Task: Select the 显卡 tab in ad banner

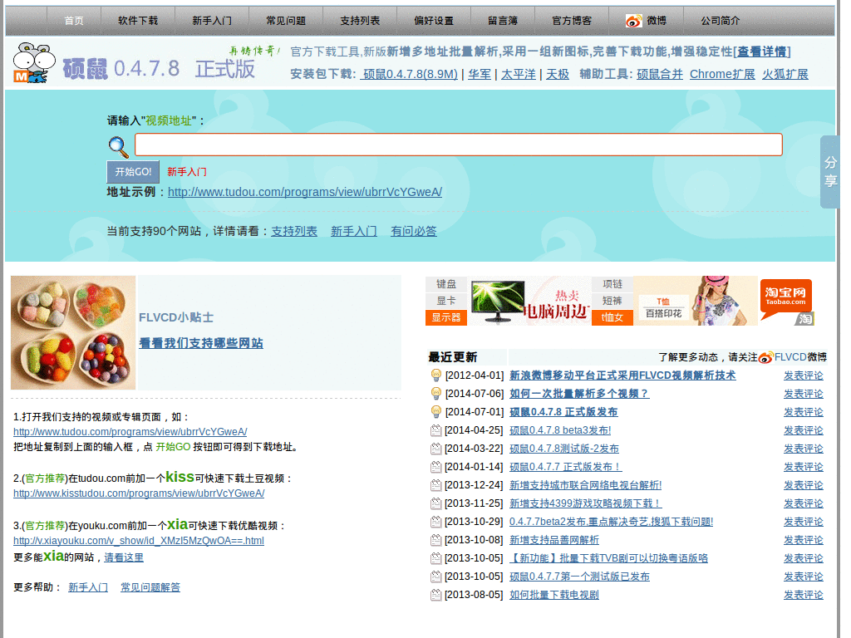Action: coord(446,301)
